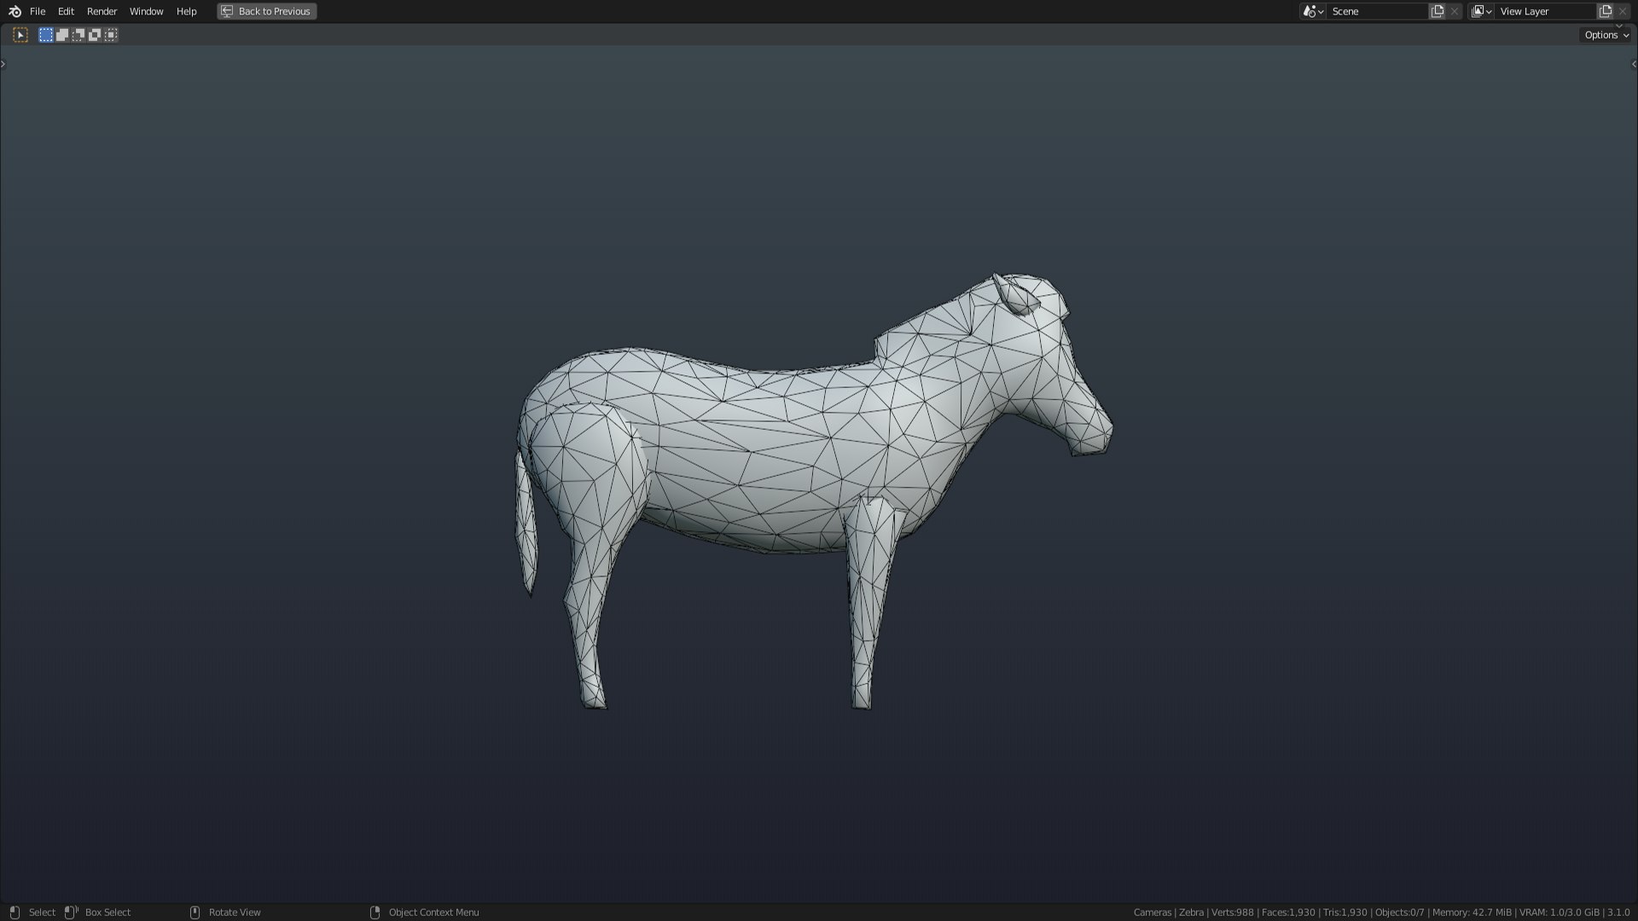The image size is (1638, 921).
Task: Create a new scene copy icon
Action: 1438,11
